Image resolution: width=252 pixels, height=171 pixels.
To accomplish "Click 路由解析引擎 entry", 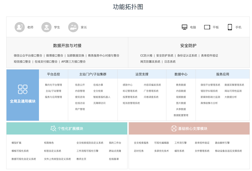I will [x=222, y=143].
